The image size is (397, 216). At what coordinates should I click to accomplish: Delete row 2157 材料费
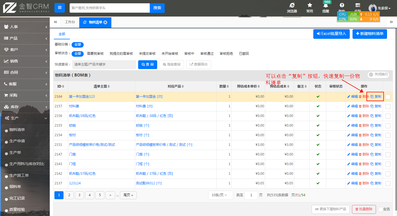[364, 106]
